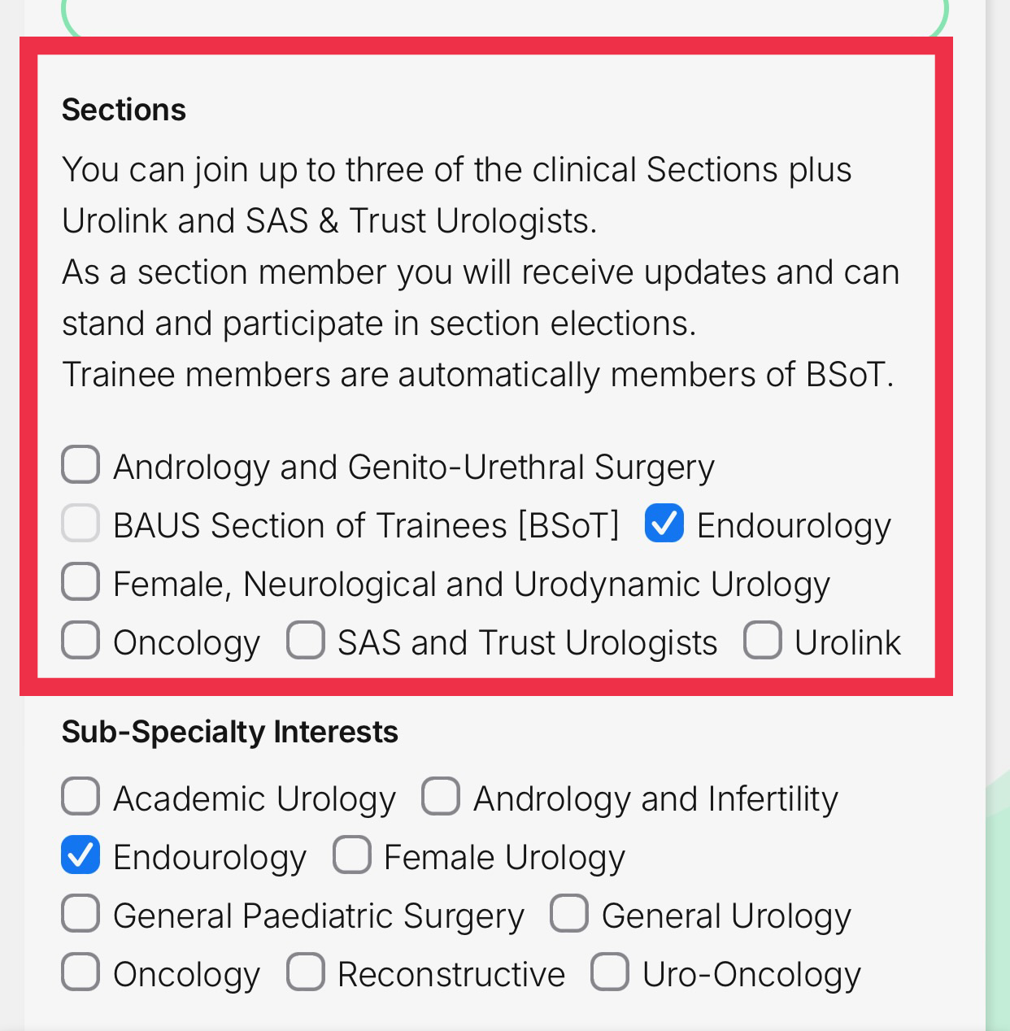Enable the Uro-Oncology checkbox

(x=610, y=972)
